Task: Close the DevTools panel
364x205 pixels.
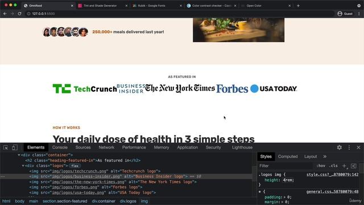Action: point(358,147)
